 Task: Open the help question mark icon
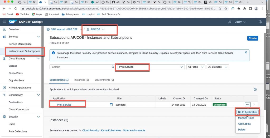[260, 22]
